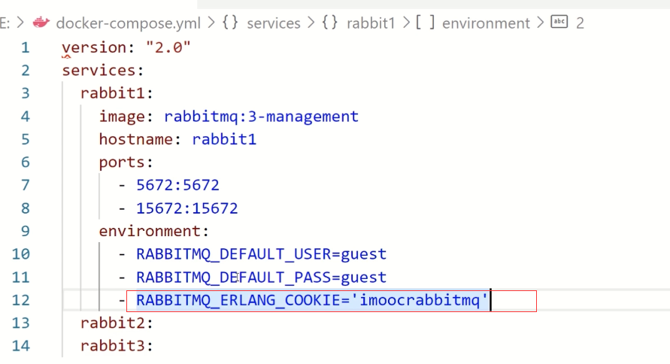Click the rabbit3: key on line 14
The height and width of the screenshot is (364, 670).
pos(117,347)
